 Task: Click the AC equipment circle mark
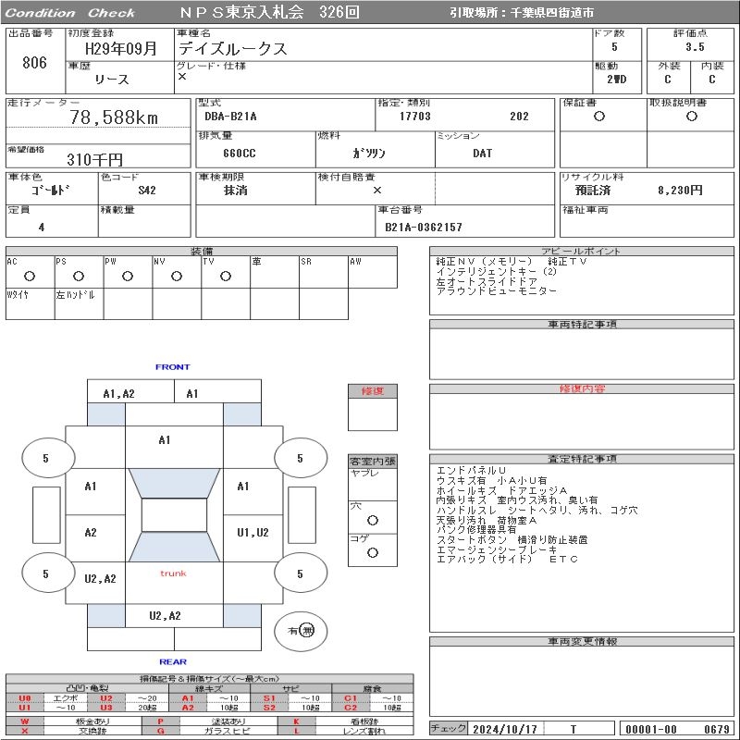pyautogui.click(x=30, y=276)
